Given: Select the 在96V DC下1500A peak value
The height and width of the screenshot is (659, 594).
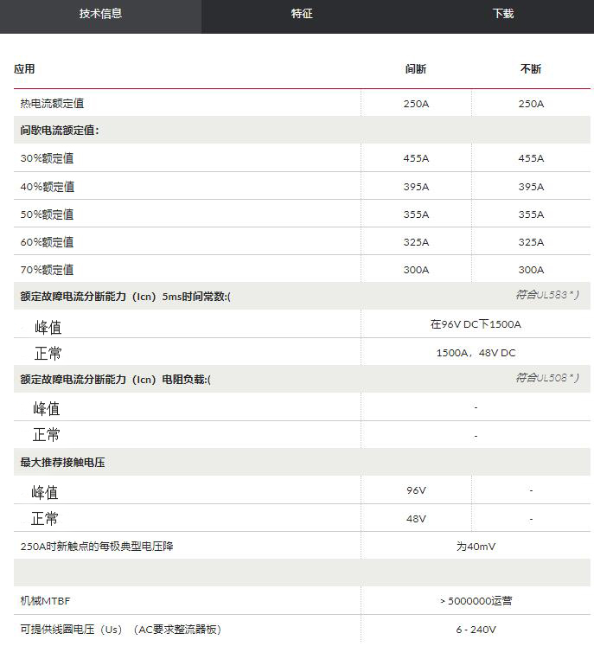Looking at the screenshot, I should [x=476, y=325].
